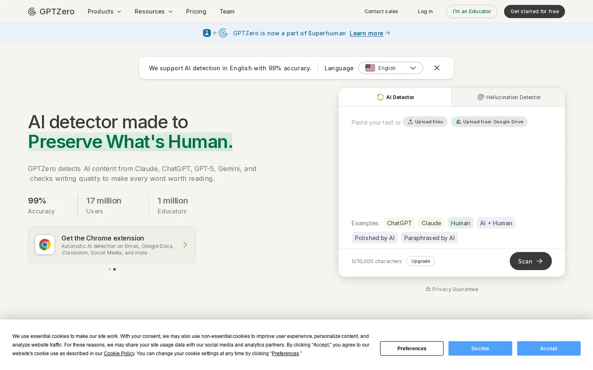Click the Privacy Guarantee link

452,289
